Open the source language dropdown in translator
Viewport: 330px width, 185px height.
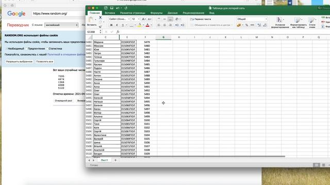61,25
